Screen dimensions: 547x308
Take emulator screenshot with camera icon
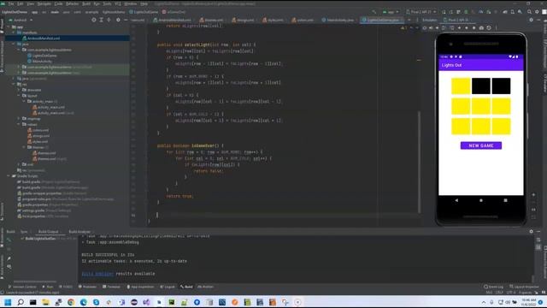click(481, 27)
